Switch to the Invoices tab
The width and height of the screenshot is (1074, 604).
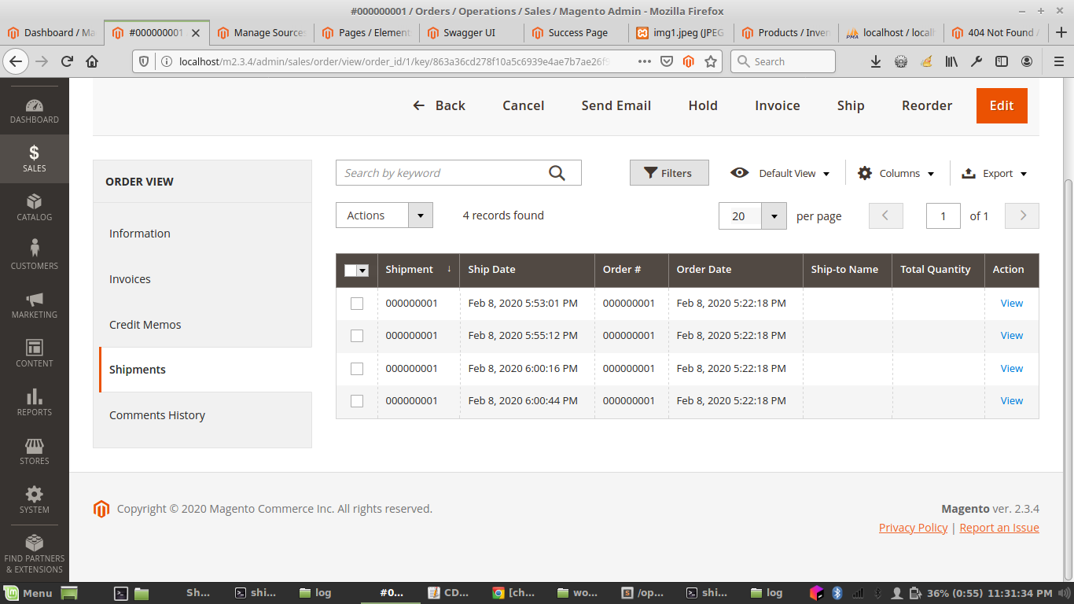click(130, 278)
